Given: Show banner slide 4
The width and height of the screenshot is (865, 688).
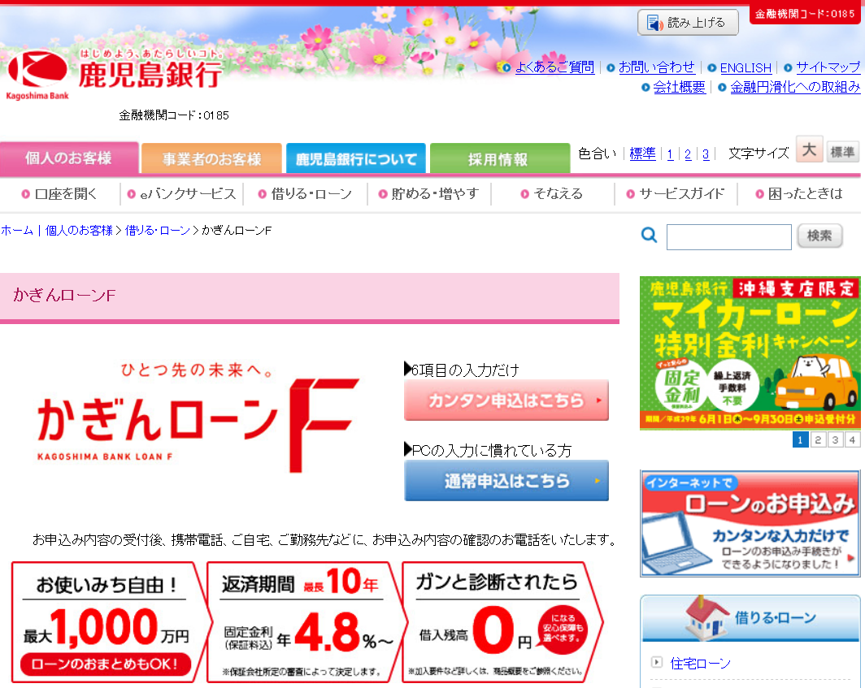Looking at the screenshot, I should pos(852,439).
